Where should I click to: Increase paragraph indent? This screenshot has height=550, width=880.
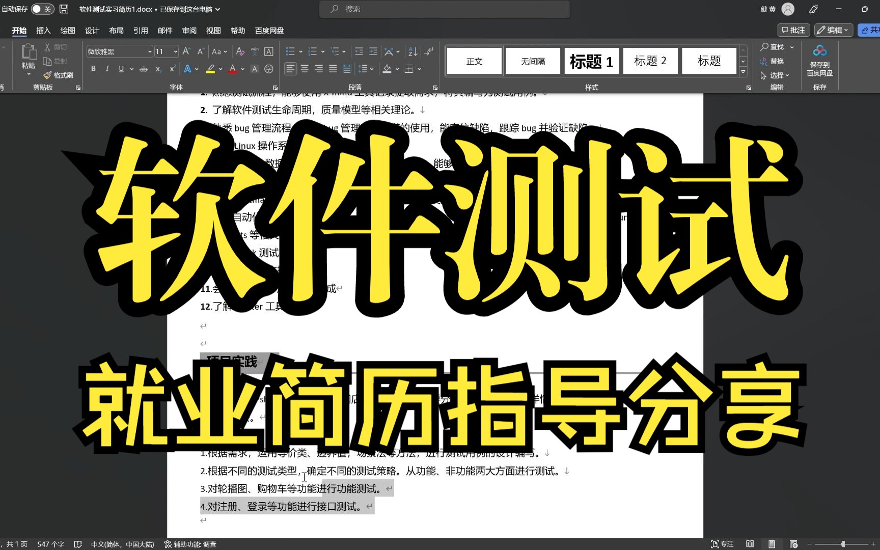pyautogui.click(x=373, y=51)
